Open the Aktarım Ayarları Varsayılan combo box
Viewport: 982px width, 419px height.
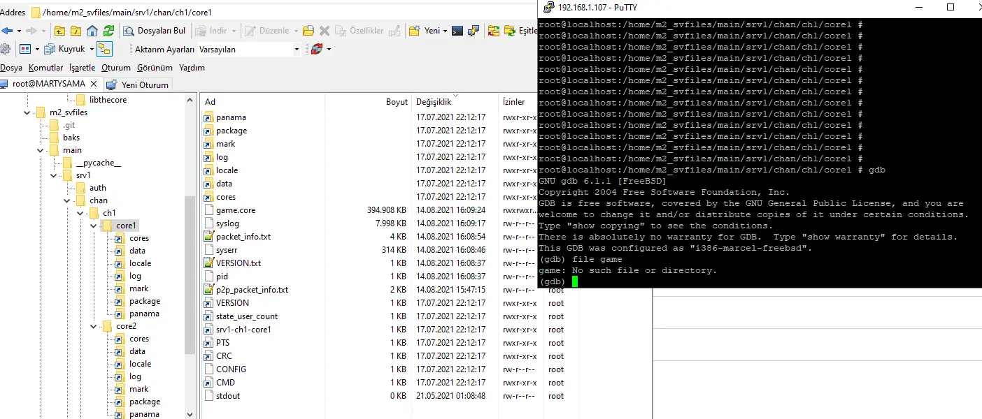(250, 50)
